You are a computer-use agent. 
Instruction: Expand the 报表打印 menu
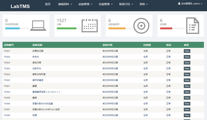click(126, 4)
